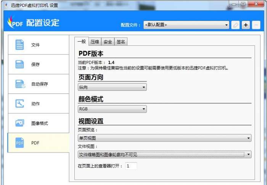Image resolution: width=267 pixels, height=185 pixels.
Task: Remove profile with the minus button
Action: coord(256,25)
